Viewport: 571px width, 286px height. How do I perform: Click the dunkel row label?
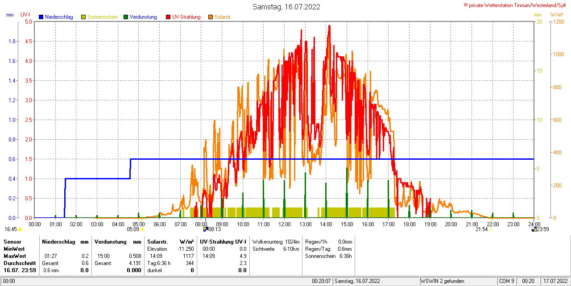click(x=154, y=270)
